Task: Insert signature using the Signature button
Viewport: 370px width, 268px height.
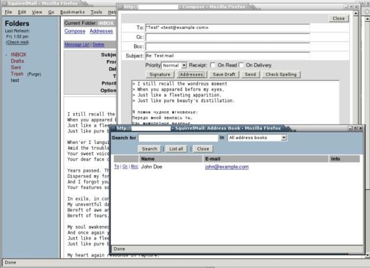Action: [160, 75]
